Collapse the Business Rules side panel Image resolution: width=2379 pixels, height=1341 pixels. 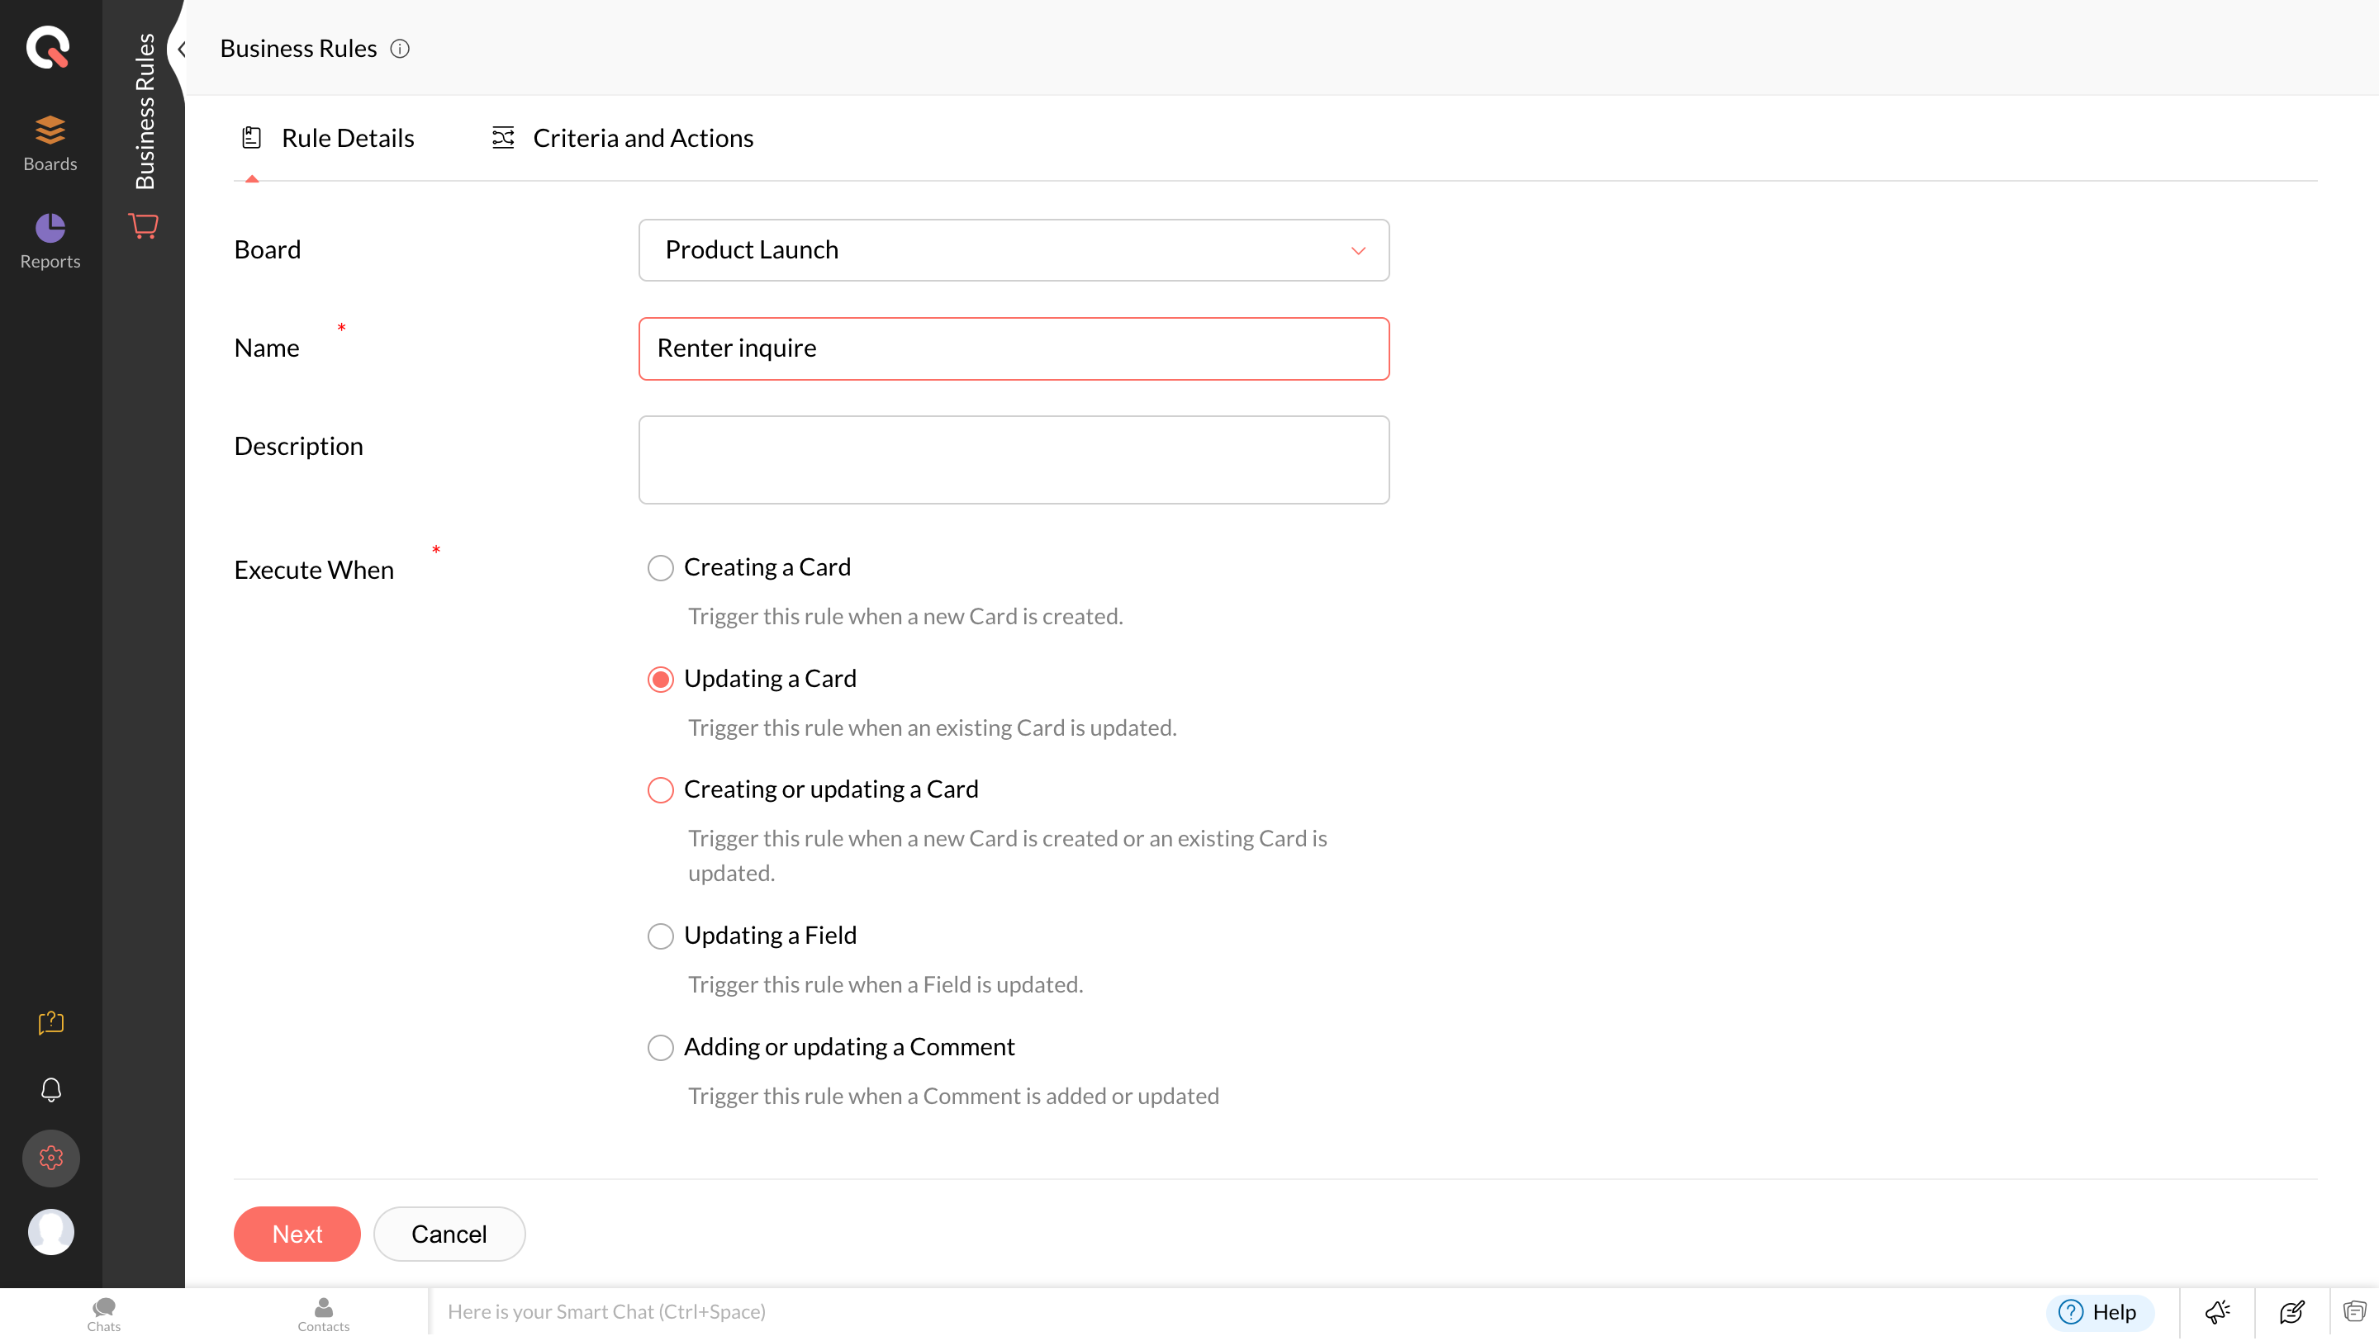tap(181, 49)
